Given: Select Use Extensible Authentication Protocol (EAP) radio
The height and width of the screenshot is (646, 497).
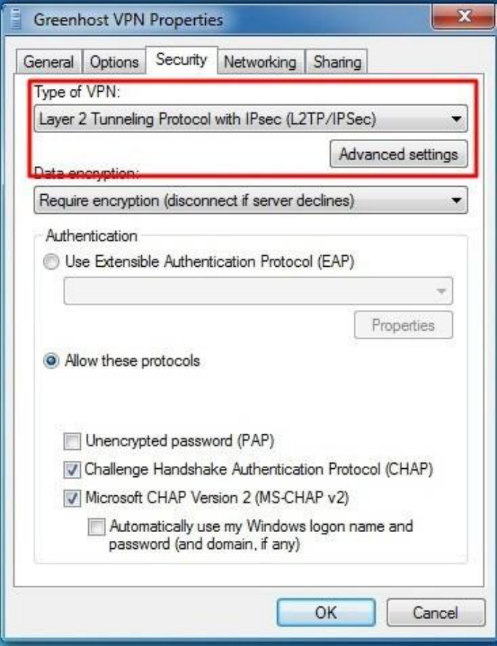Looking at the screenshot, I should click(52, 261).
